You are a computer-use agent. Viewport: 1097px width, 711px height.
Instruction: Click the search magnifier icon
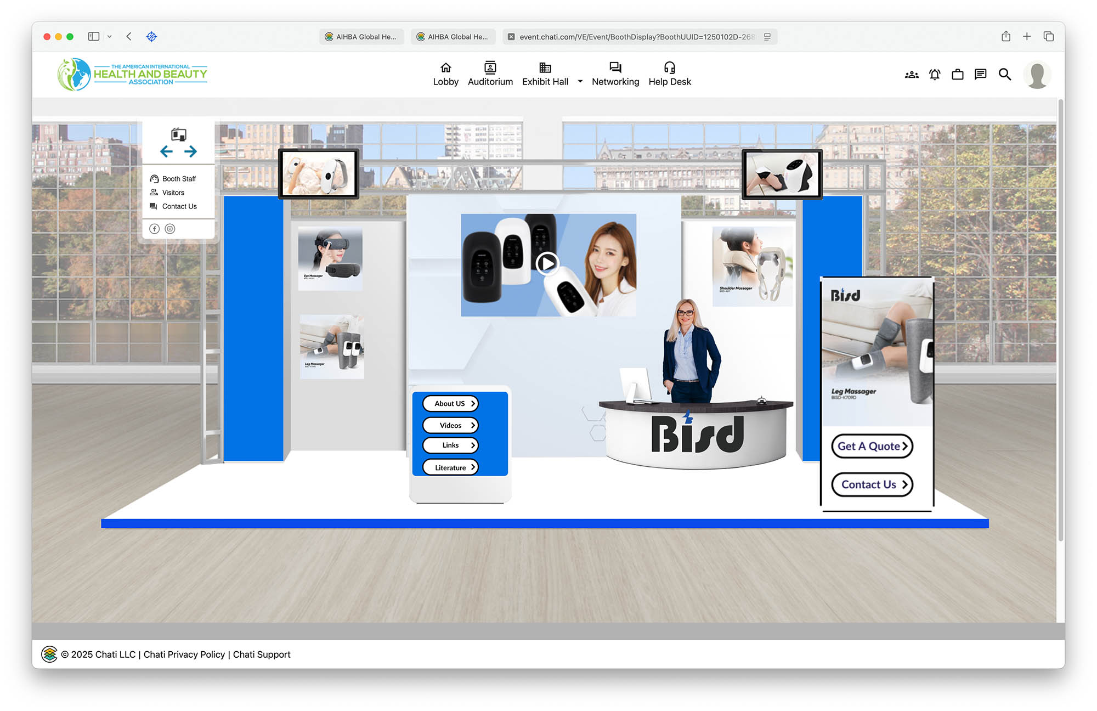pos(1004,75)
